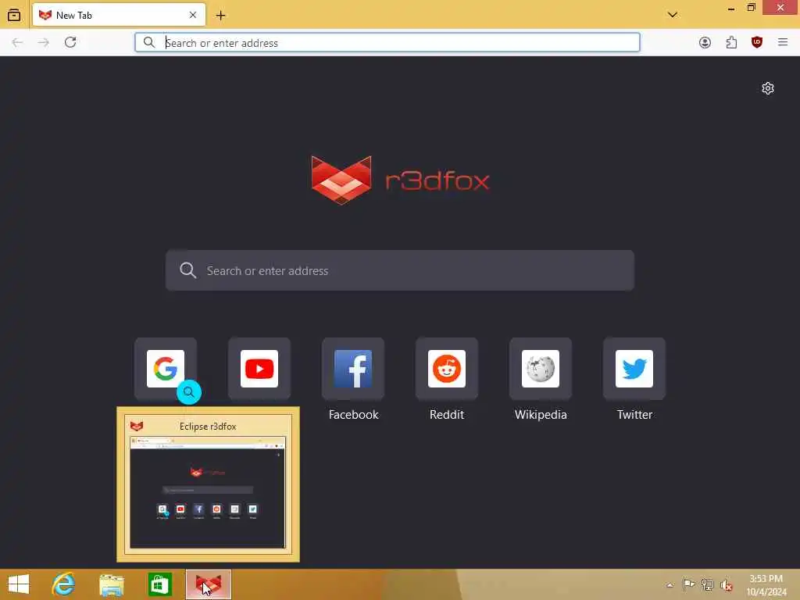Open new tab personalization gear

[x=767, y=88]
